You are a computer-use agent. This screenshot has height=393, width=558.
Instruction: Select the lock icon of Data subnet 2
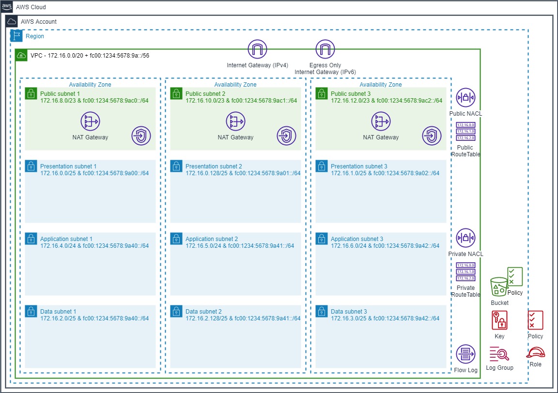(x=176, y=311)
